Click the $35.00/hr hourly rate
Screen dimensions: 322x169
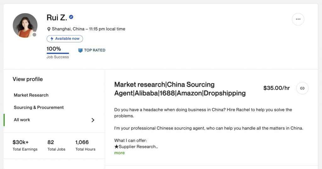tap(276, 88)
